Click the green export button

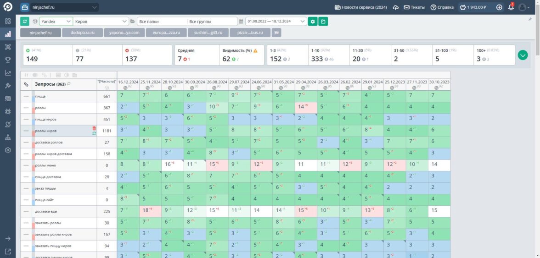coord(323,21)
